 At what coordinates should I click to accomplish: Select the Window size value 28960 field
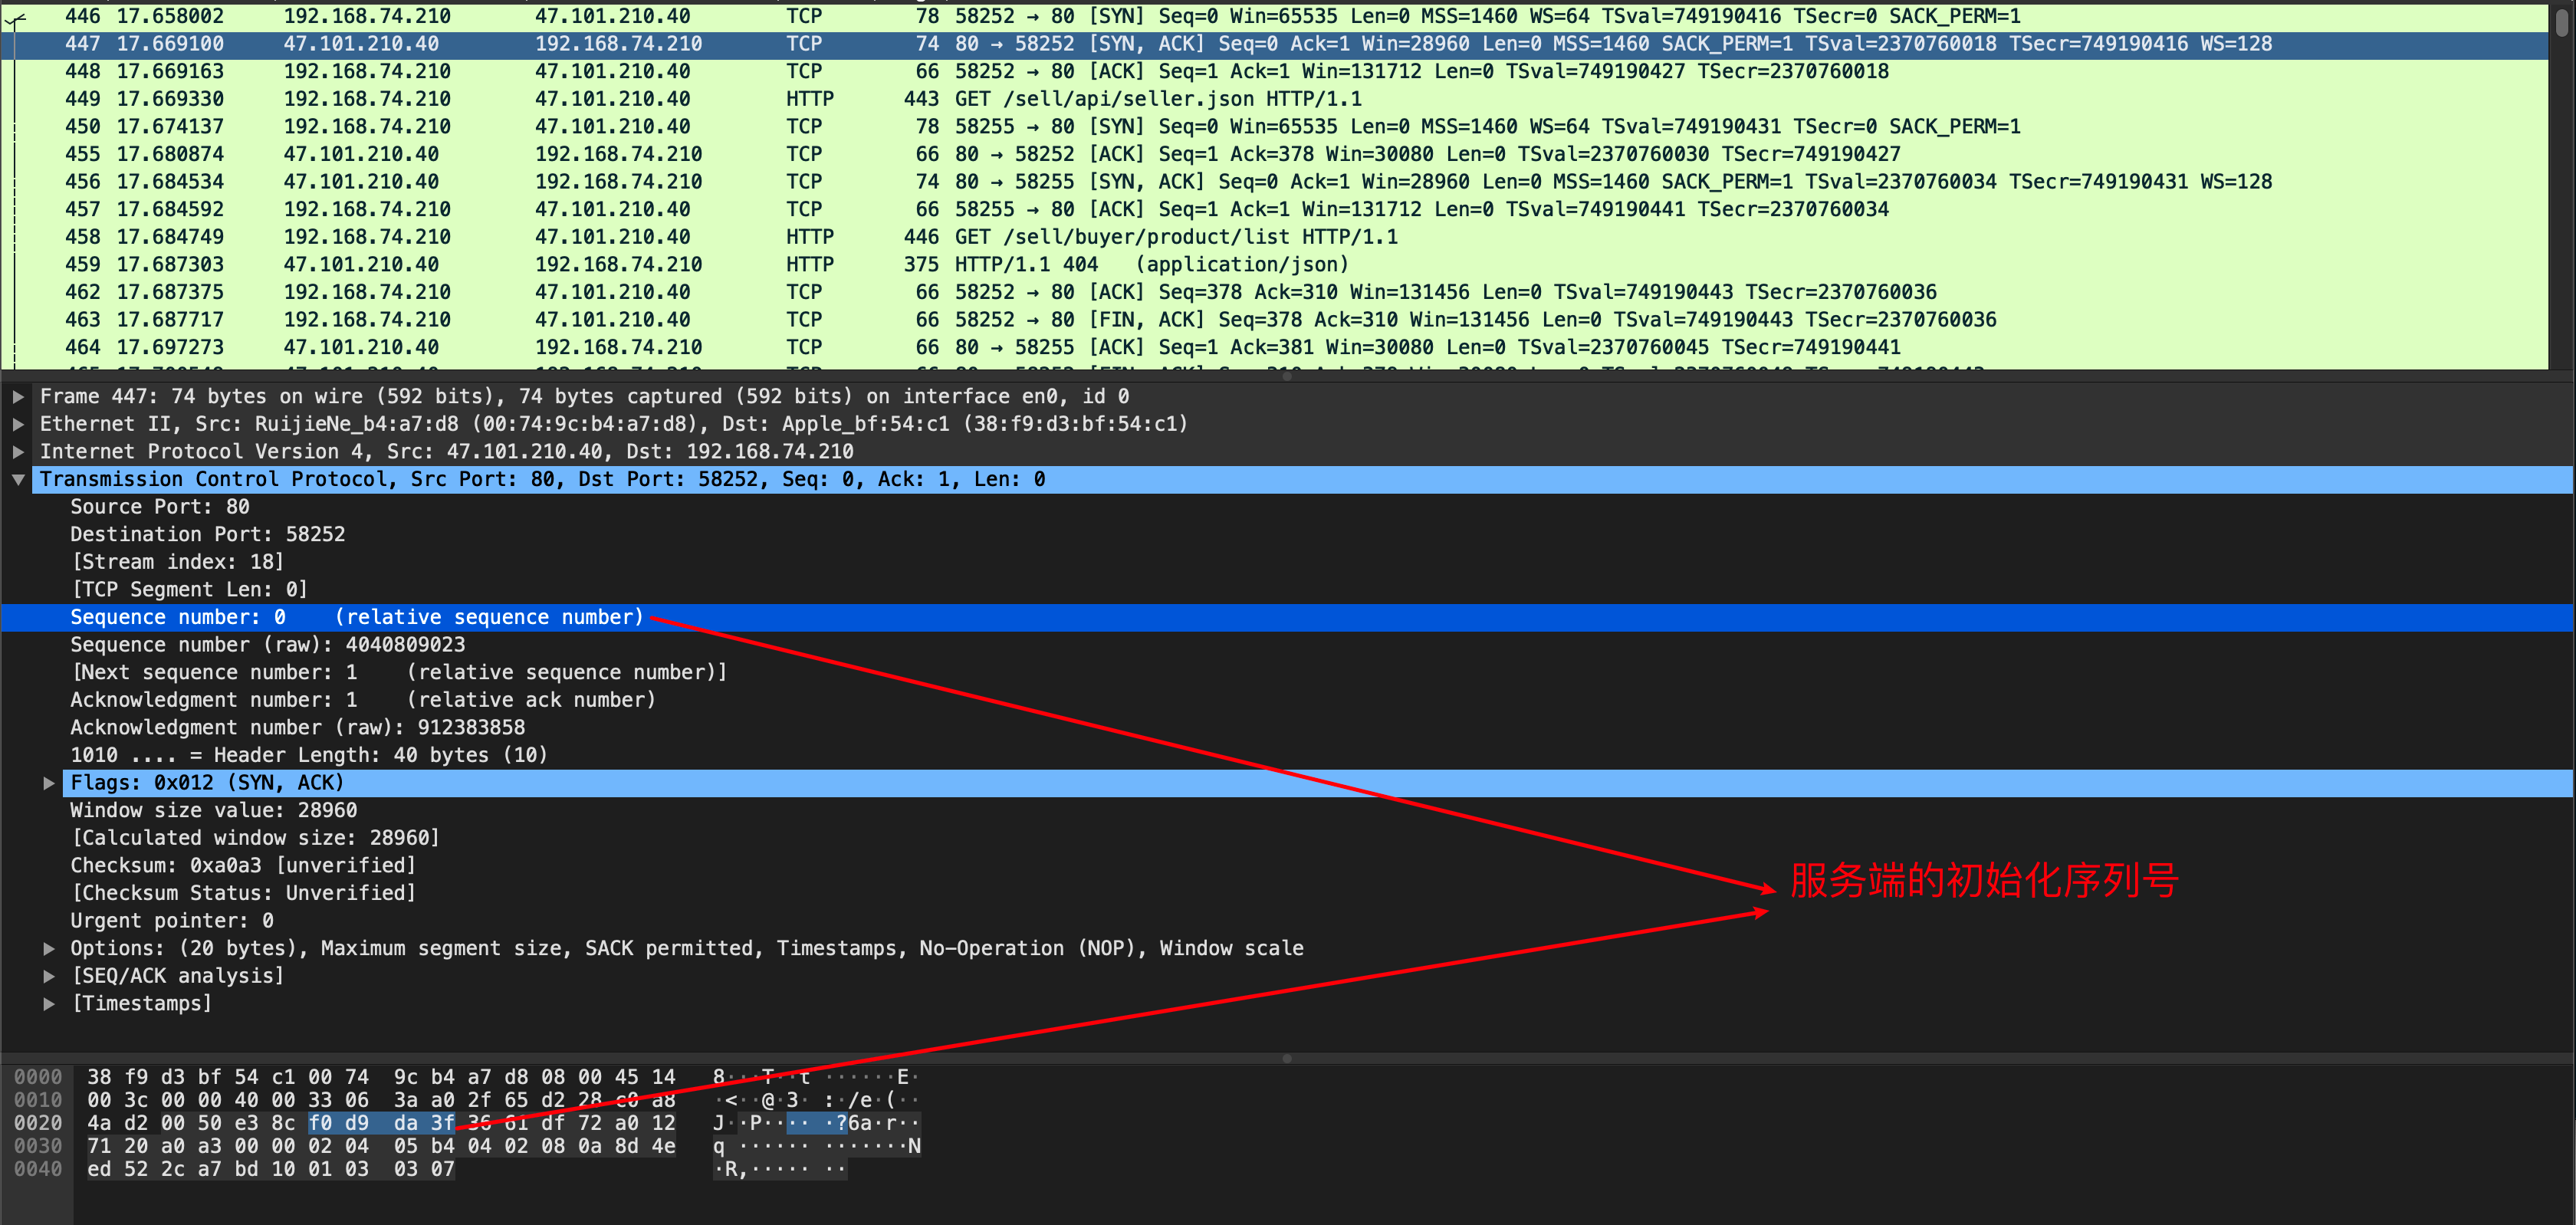coord(213,811)
